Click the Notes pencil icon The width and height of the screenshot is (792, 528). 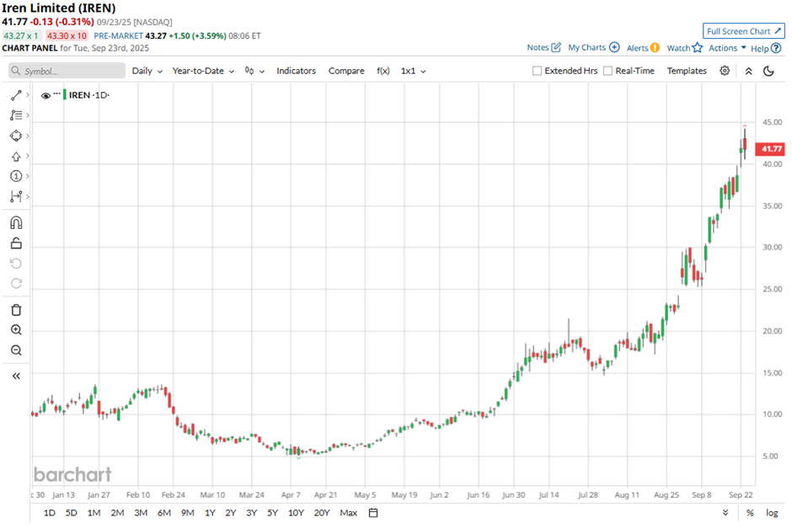[x=556, y=47]
